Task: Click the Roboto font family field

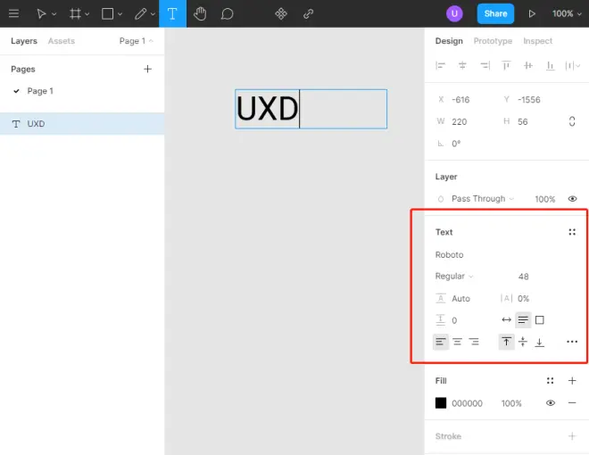Action: (x=449, y=255)
